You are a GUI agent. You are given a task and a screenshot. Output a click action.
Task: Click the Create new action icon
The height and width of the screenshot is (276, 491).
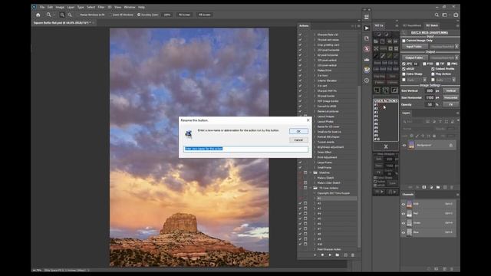[x=345, y=255]
